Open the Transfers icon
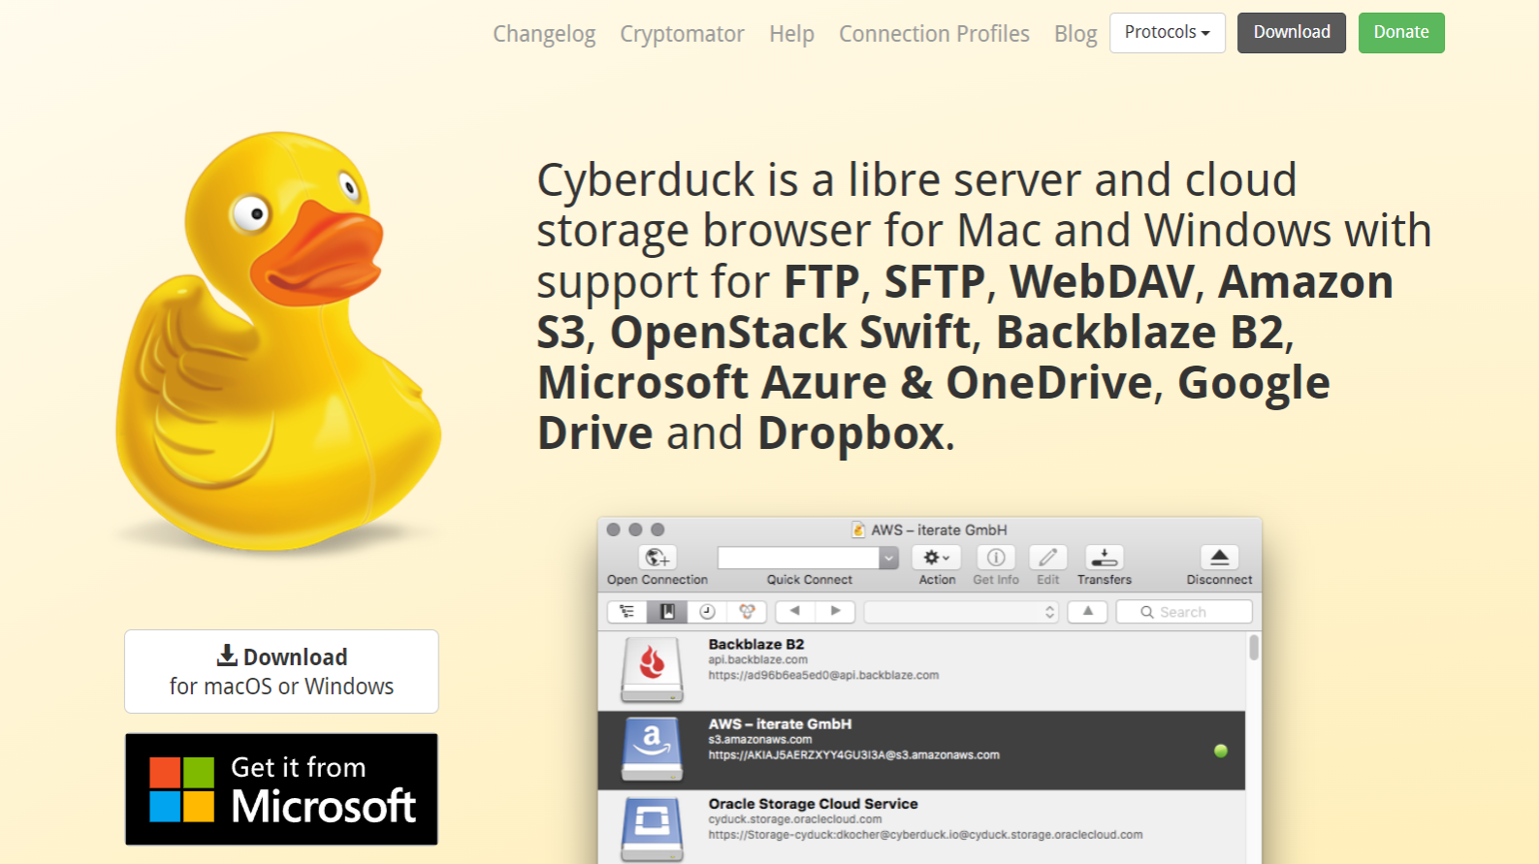The height and width of the screenshot is (864, 1539). [1104, 558]
